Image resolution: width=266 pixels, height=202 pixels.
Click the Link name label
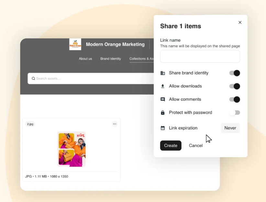point(170,40)
